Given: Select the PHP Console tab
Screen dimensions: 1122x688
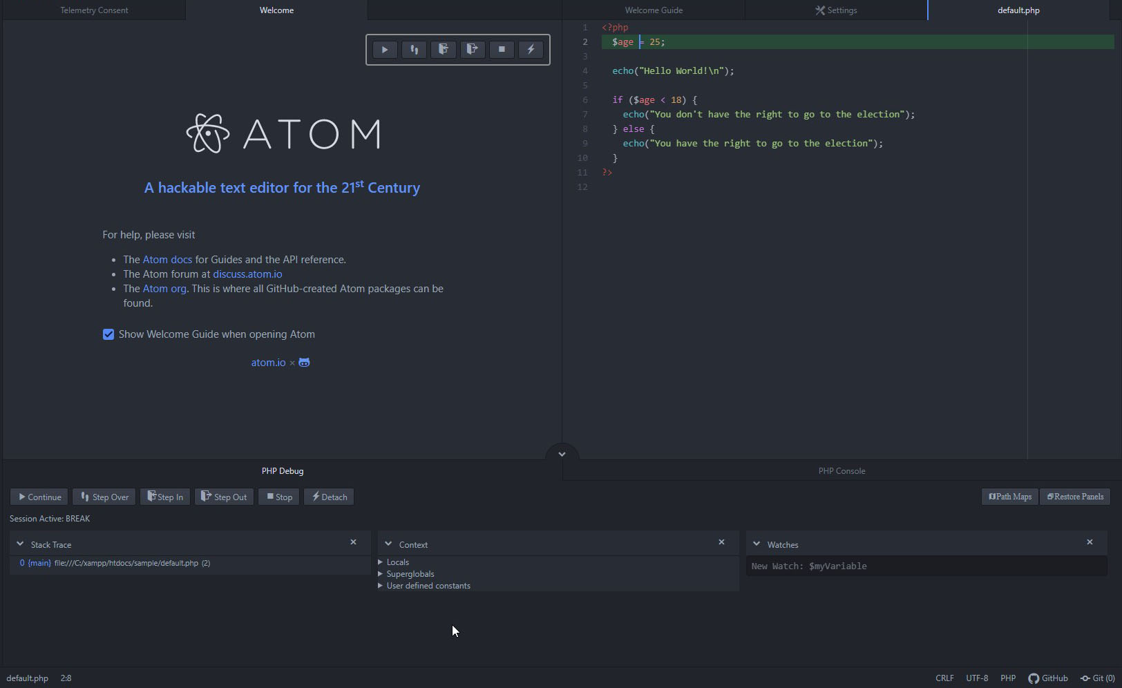Looking at the screenshot, I should (x=841, y=471).
